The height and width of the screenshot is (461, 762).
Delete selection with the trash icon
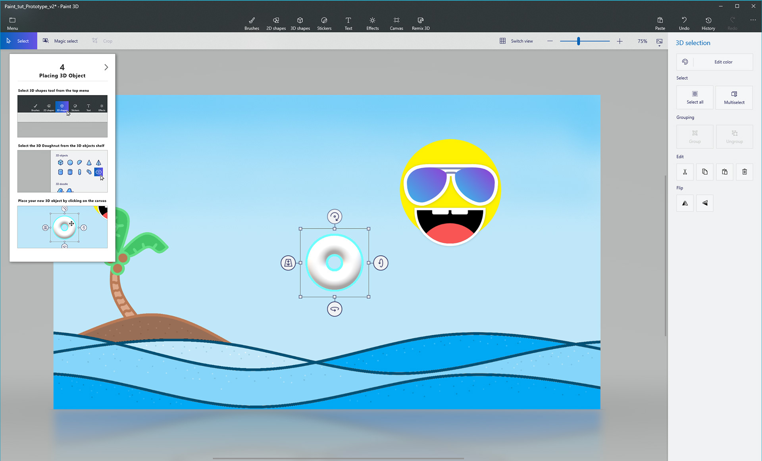744,172
